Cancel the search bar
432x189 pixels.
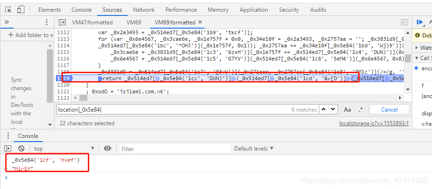(x=389, y=109)
